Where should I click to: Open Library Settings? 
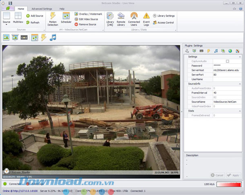[x=164, y=16]
